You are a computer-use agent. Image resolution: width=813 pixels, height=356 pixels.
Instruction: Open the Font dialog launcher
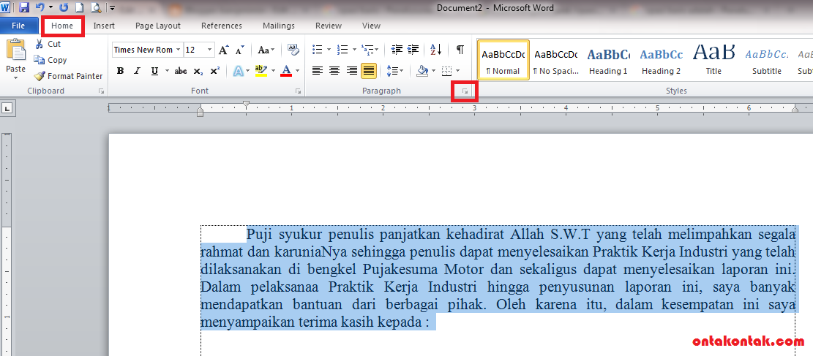(x=298, y=91)
